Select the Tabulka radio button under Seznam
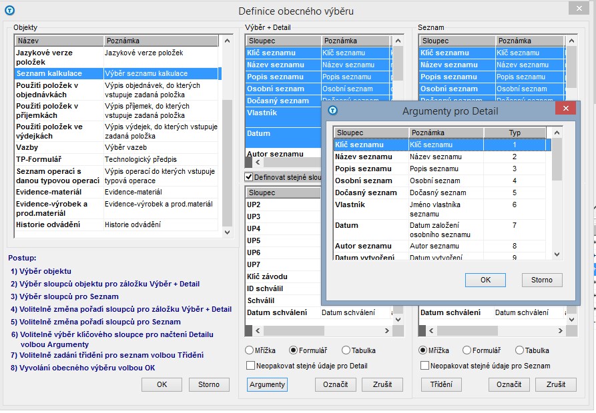This screenshot has height=413, width=596. (520, 350)
